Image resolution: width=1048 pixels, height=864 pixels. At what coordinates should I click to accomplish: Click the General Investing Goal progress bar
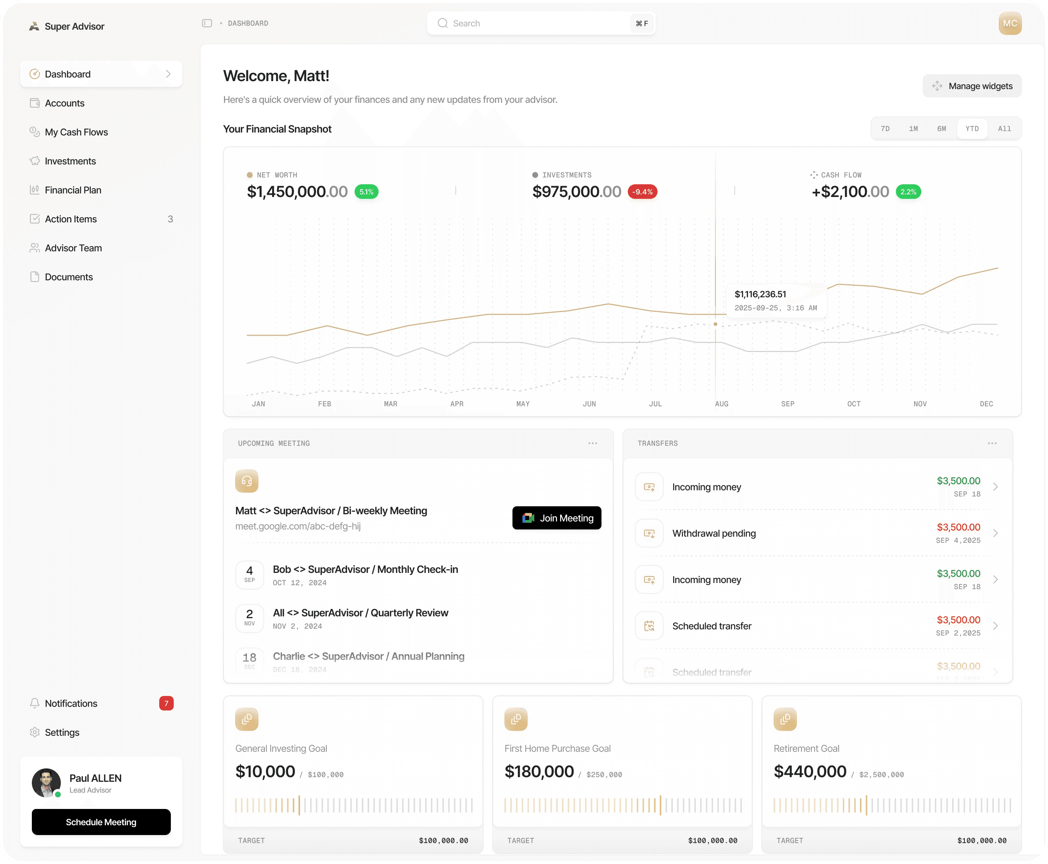[x=354, y=805]
